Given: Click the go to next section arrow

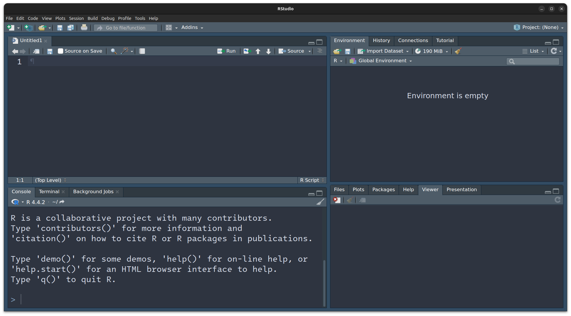Looking at the screenshot, I should coord(268,51).
